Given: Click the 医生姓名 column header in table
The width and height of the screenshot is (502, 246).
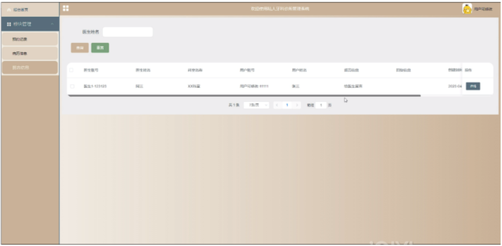Looking at the screenshot, I should click(142, 70).
